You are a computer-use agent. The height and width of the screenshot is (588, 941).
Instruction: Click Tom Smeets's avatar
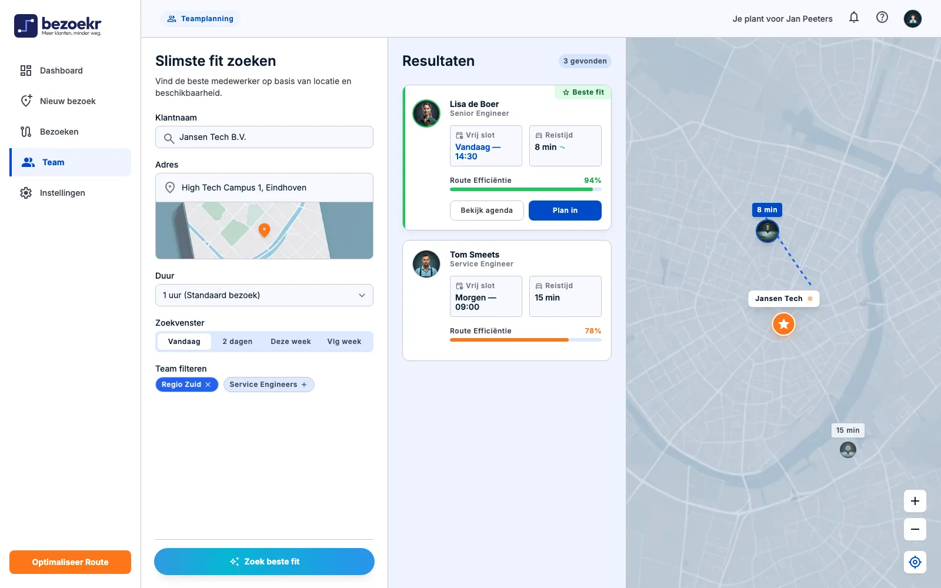(x=426, y=264)
